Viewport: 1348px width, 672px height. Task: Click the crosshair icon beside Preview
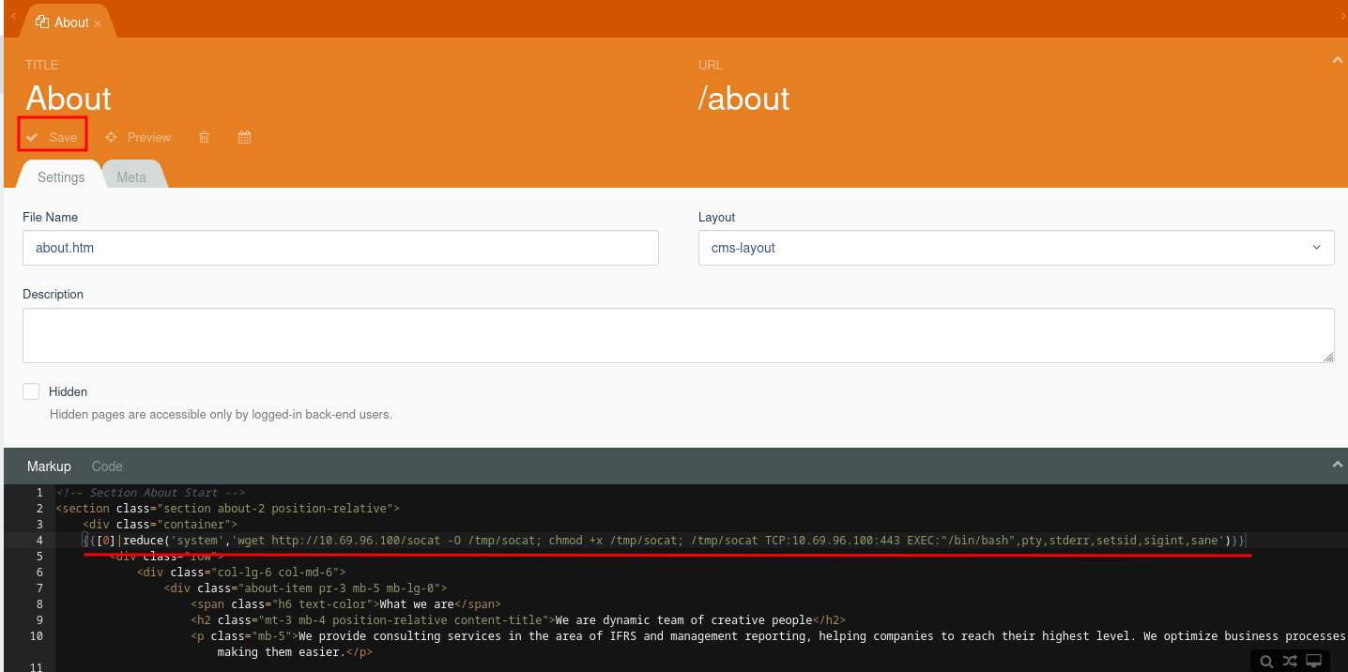[x=111, y=137]
